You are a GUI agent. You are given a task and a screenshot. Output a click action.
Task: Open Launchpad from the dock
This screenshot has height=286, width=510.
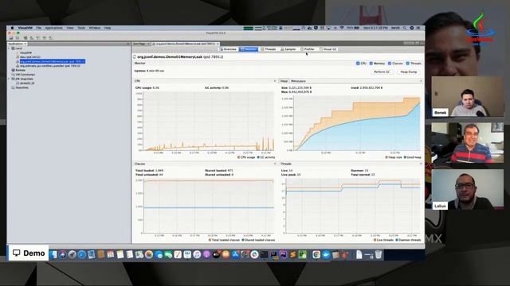(x=73, y=254)
